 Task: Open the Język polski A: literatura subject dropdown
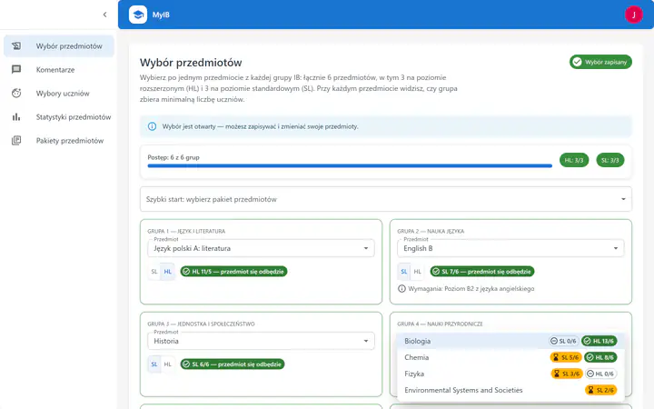point(261,248)
